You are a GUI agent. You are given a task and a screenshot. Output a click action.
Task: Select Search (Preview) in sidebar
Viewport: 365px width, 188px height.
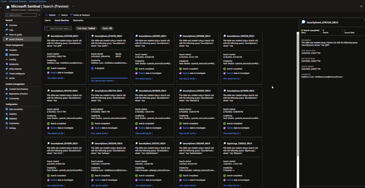(x=16, y=39)
